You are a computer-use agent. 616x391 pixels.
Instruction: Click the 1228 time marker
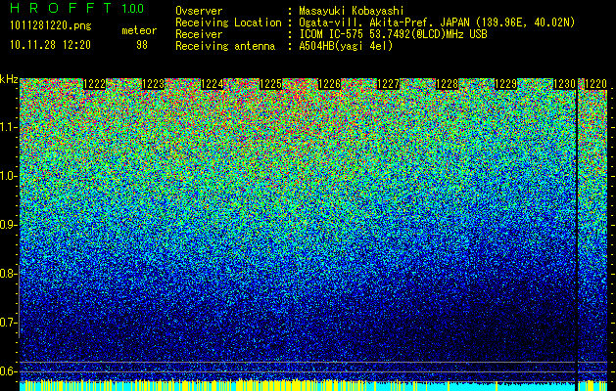tap(448, 84)
